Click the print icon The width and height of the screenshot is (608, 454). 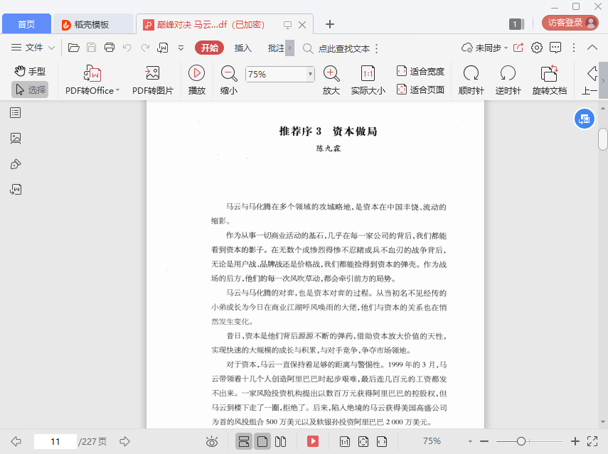[110, 48]
